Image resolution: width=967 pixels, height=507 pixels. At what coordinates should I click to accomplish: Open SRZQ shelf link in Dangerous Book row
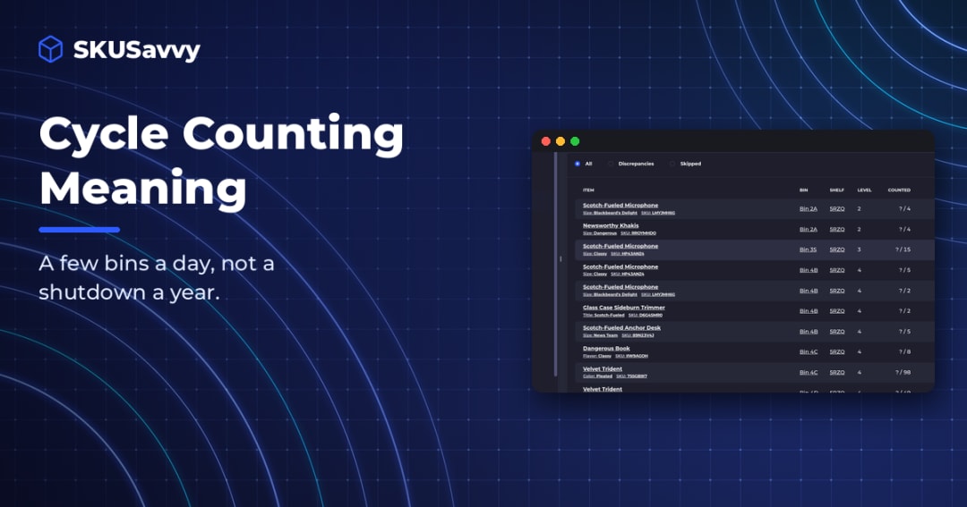[837, 351]
